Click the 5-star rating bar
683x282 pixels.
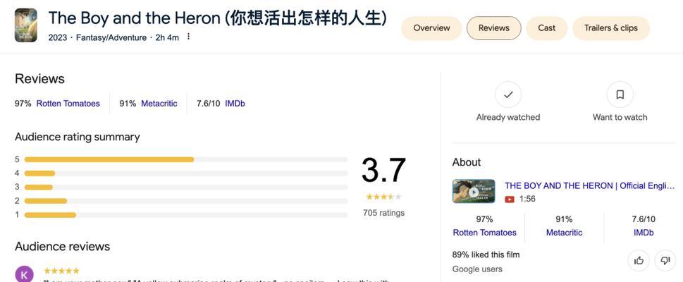pyautogui.click(x=186, y=159)
